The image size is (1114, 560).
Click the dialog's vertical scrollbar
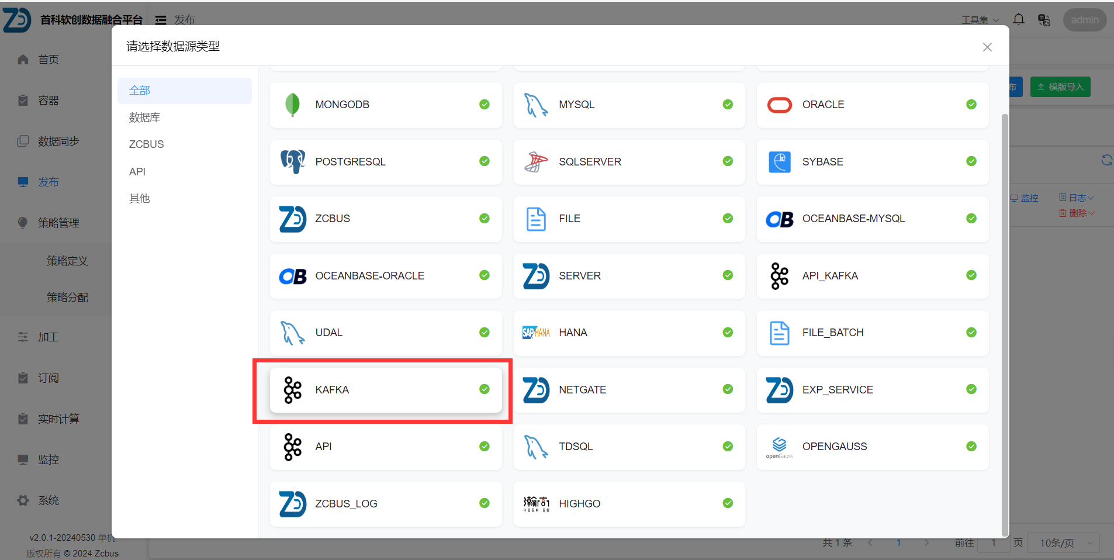[x=1005, y=322]
